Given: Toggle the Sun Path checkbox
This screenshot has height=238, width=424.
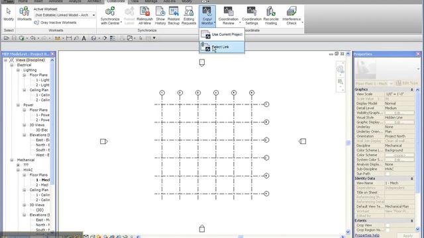Looking at the screenshot, I should 388,174.
